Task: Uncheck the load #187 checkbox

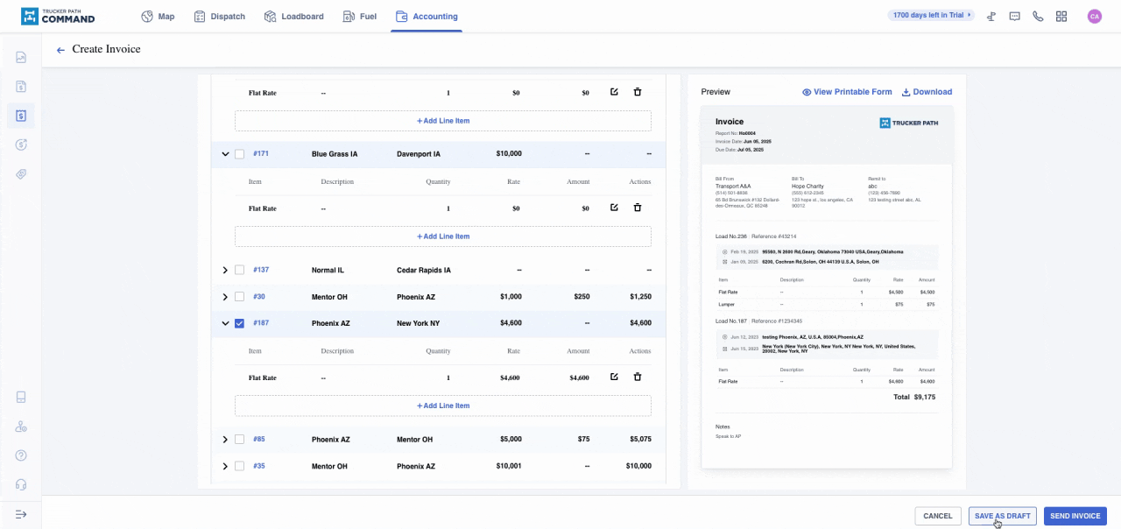Action: 239,323
